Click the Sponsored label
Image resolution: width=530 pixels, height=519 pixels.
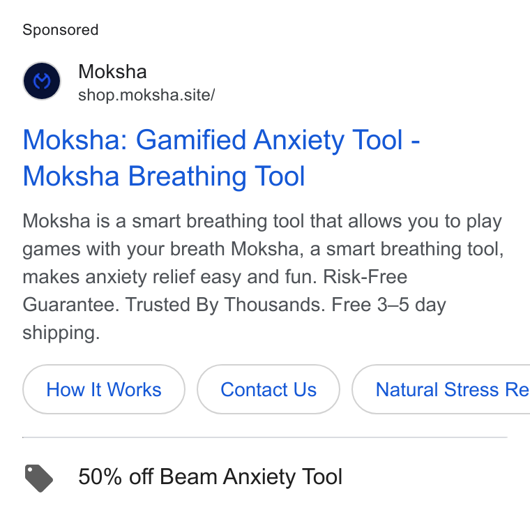point(61,30)
